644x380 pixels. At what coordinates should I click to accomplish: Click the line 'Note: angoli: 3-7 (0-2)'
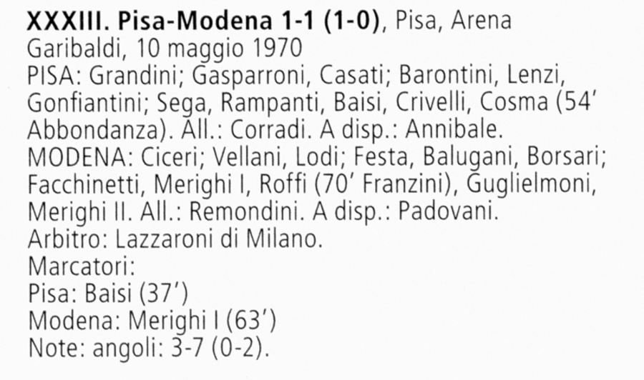coord(147,349)
